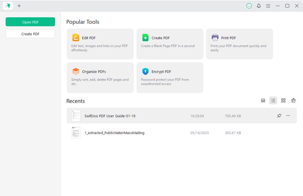Click the orange Edit PDF icon
The height and width of the screenshot is (196, 303).
76,38
